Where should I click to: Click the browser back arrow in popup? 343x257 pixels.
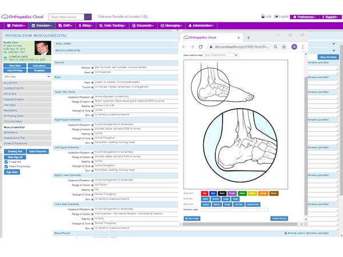[x=184, y=47]
